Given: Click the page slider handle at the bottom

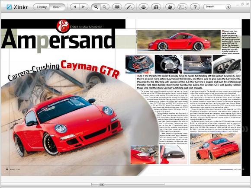Looking at the screenshot, I should pos(102,185).
